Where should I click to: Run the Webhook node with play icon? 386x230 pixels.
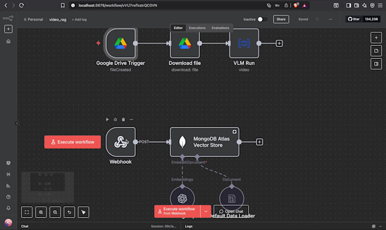click(x=107, y=120)
